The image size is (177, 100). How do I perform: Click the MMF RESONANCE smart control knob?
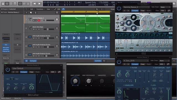coord(88,81)
